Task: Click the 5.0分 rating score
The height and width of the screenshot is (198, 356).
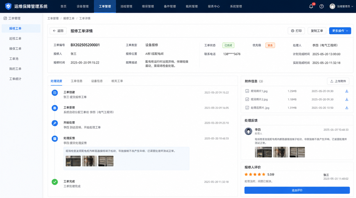Action: coord(271,175)
